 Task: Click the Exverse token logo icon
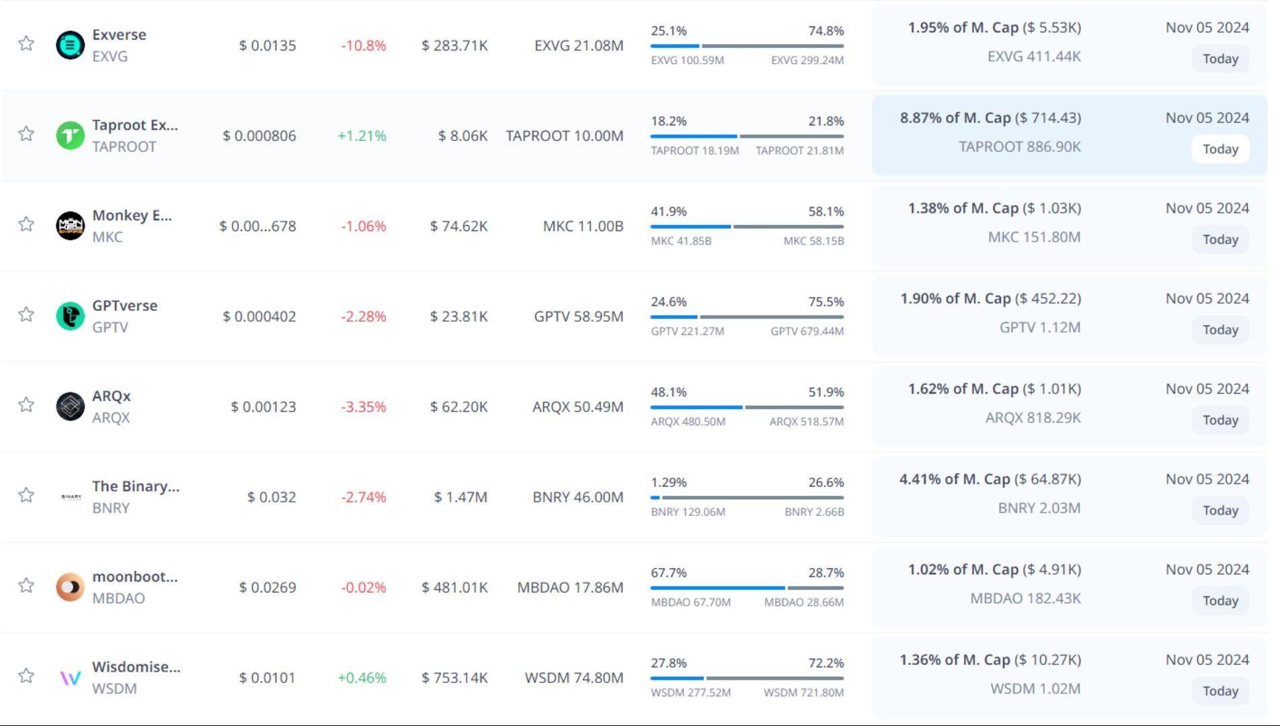(x=70, y=45)
